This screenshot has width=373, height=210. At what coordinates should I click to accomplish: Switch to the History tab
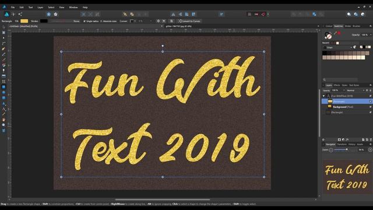352,145
